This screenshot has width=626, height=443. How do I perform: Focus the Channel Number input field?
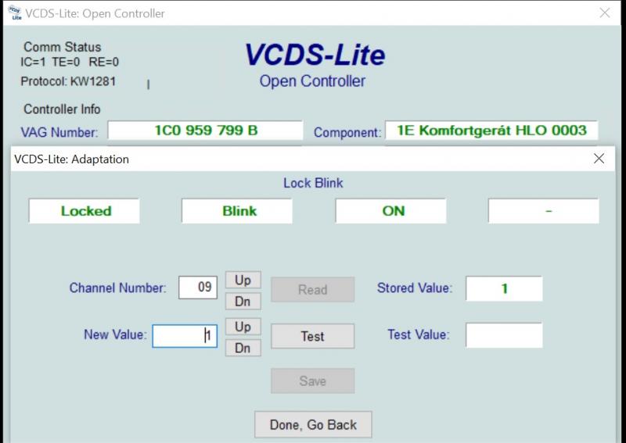198,287
